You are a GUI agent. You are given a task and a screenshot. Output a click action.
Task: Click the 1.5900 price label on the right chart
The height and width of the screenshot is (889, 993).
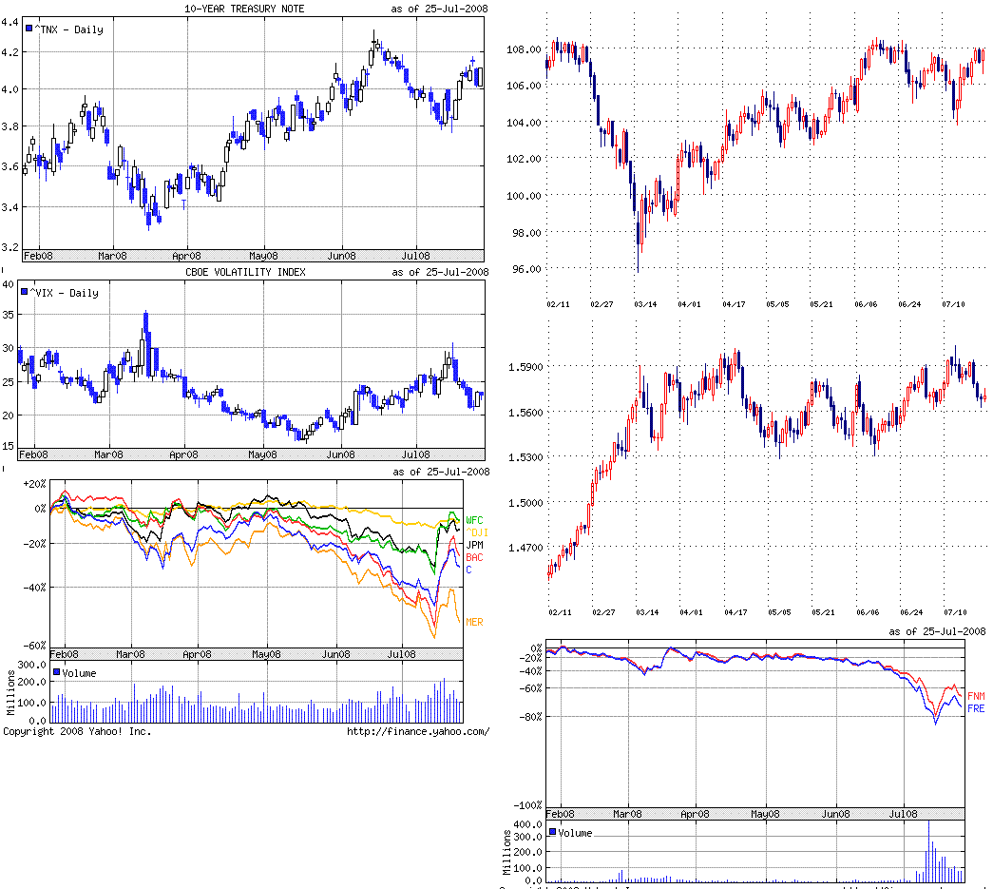(x=526, y=366)
